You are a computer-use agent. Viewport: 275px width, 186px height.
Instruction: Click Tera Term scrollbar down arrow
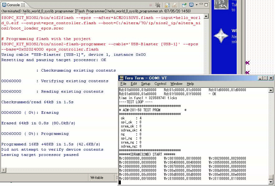tap(271, 182)
